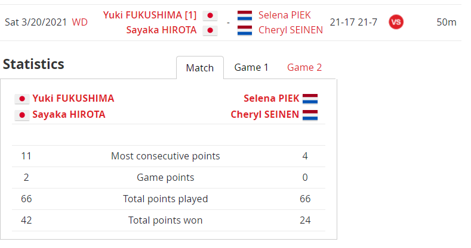Screen dimensions: 471x248
Task: Click Japan flag next to Yuki FUKUSHIMA in Statistics
Action: pos(22,98)
